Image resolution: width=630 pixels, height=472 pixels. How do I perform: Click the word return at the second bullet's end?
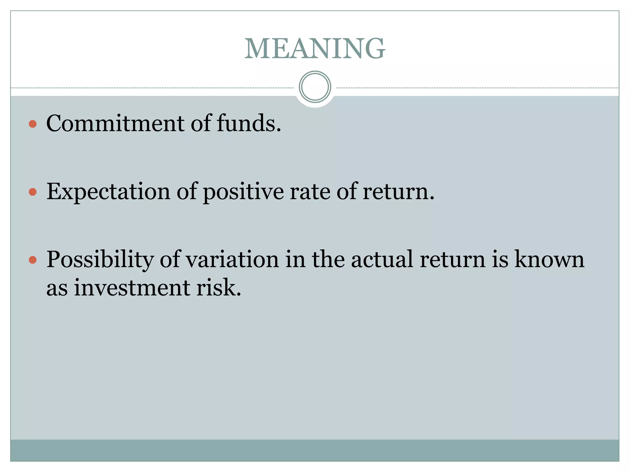point(399,191)
